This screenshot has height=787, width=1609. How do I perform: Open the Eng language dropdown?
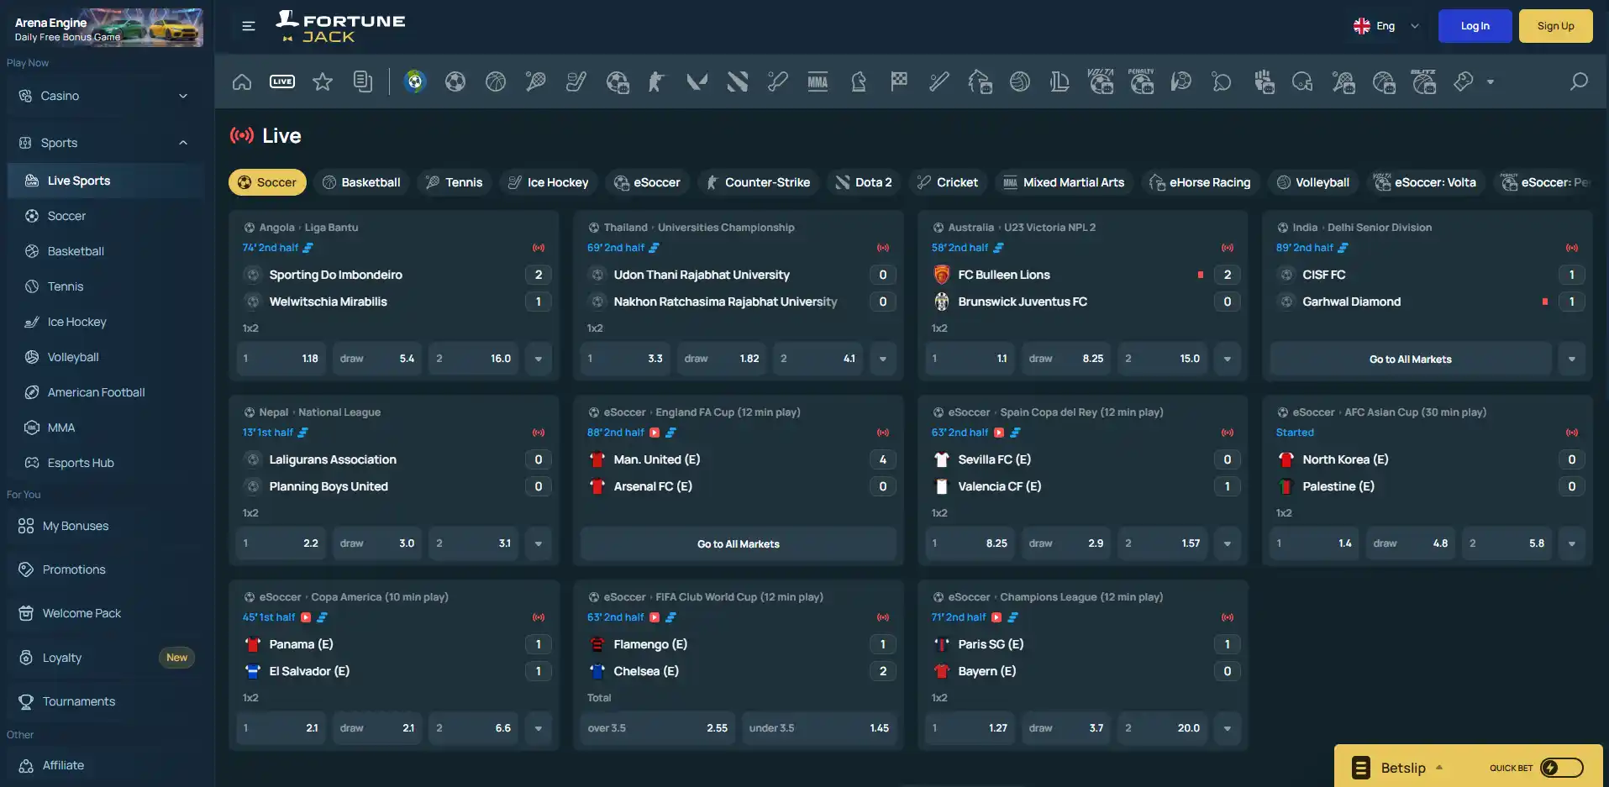pos(1386,26)
